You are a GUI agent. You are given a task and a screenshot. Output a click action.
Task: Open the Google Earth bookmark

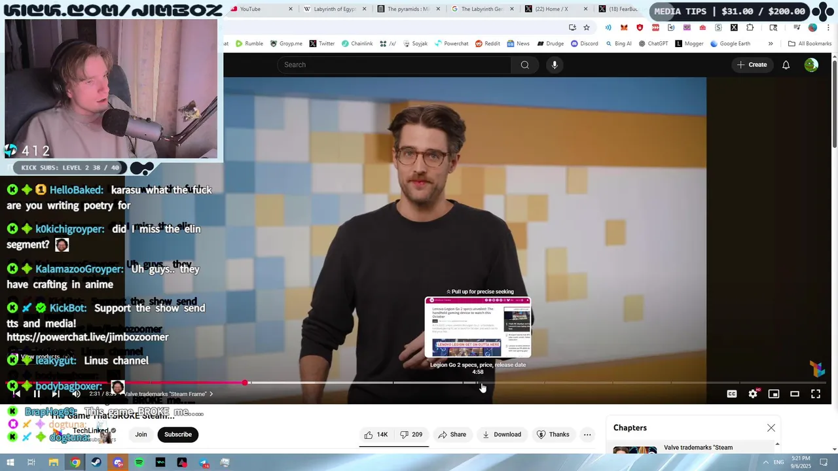730,44
